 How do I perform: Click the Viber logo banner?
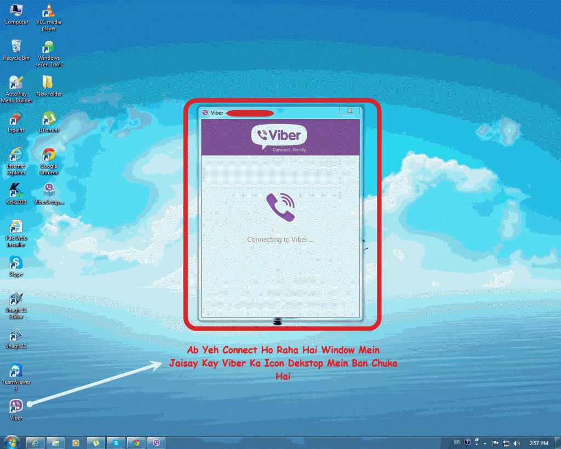(279, 138)
